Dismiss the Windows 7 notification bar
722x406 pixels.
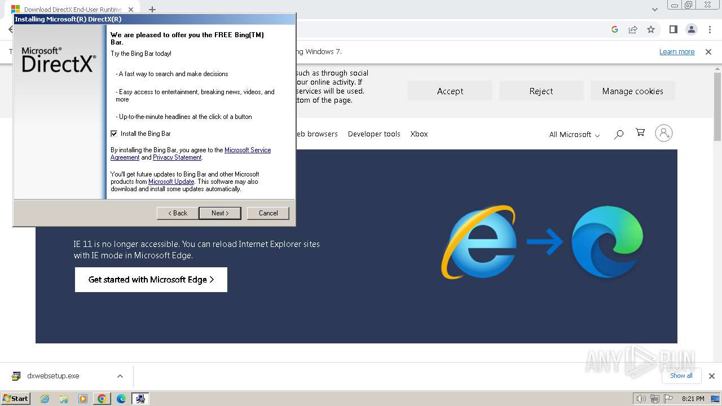click(x=708, y=51)
